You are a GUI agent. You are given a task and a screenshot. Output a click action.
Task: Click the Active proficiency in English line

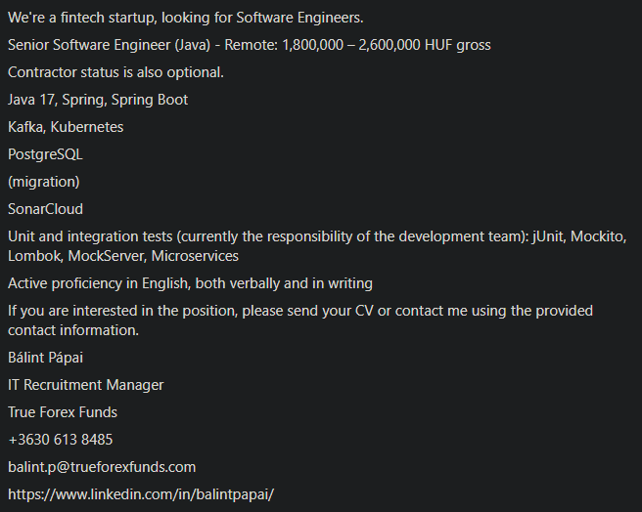(191, 283)
